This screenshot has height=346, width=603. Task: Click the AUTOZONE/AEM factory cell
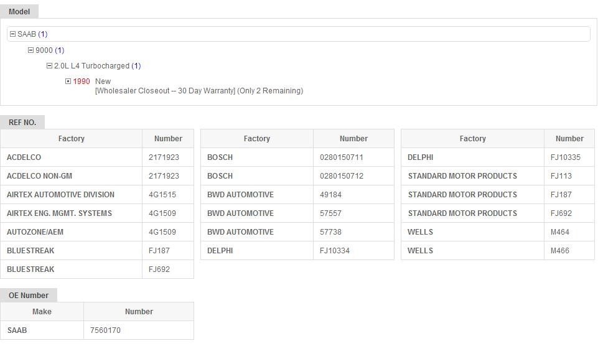pos(35,232)
